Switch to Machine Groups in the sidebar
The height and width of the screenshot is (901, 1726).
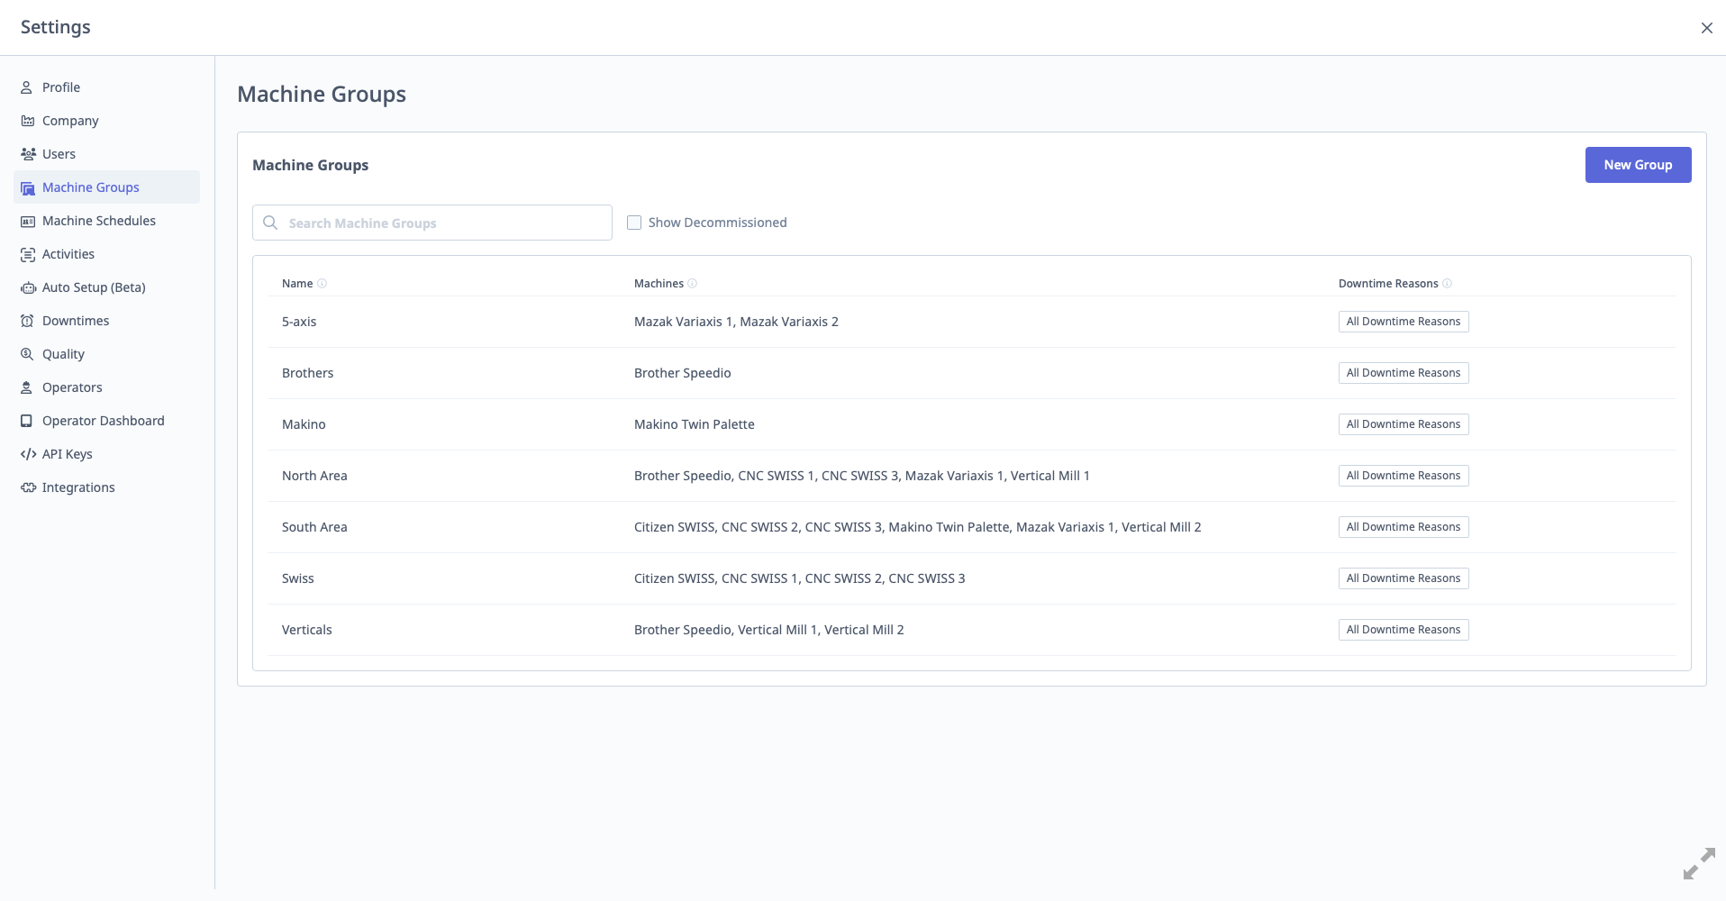point(90,187)
